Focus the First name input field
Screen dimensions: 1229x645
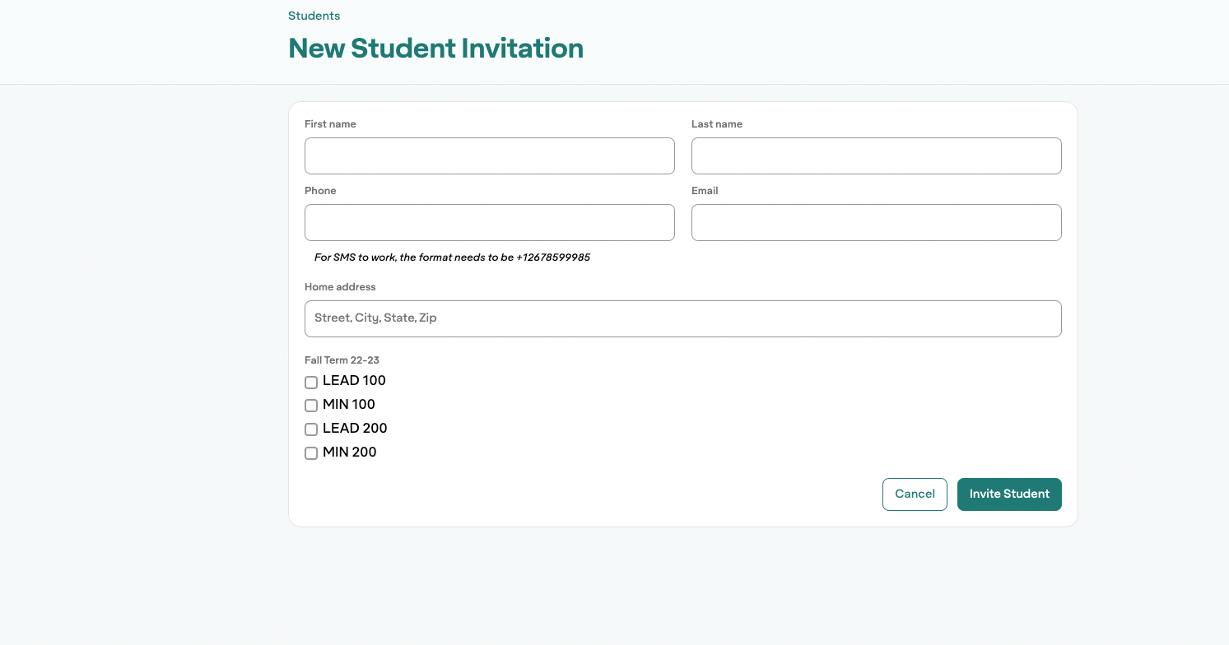489,156
